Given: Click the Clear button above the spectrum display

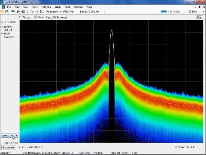Looking at the screenshot, I should click(199, 17).
